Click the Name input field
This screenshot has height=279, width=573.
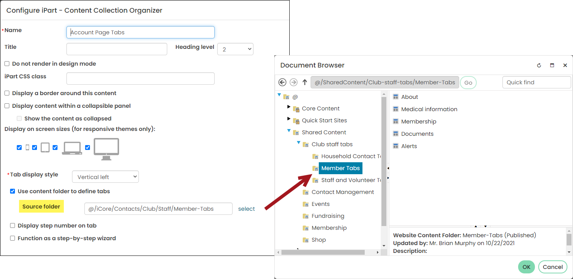point(140,32)
